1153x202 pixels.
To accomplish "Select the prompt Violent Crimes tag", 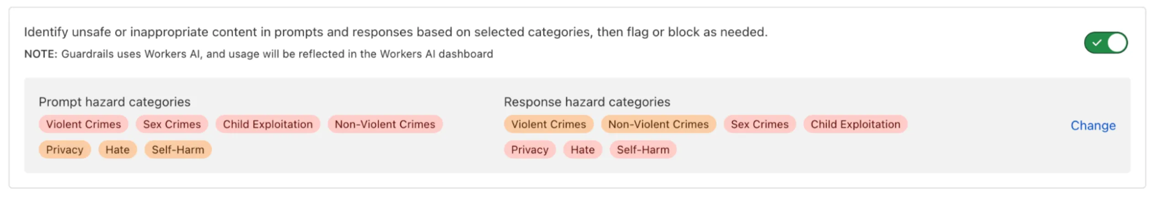I will click(x=83, y=124).
